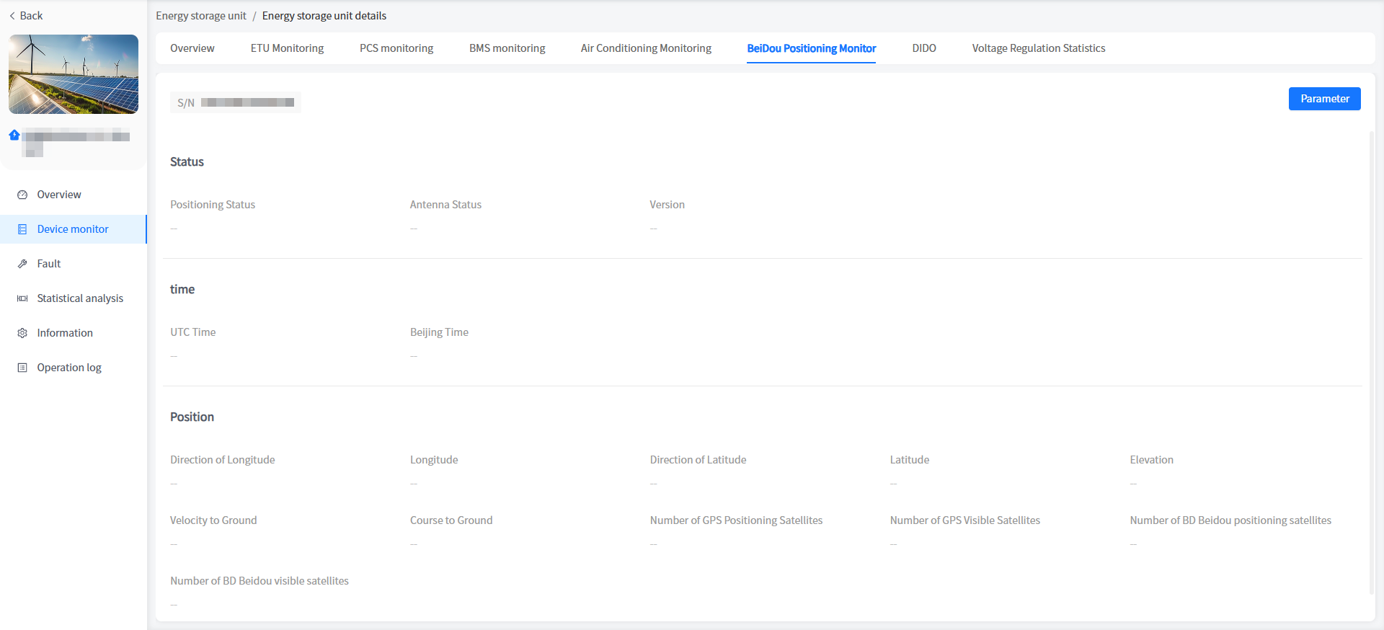The height and width of the screenshot is (630, 1384).
Task: Click the Back arrow chevron
Action: 12,16
